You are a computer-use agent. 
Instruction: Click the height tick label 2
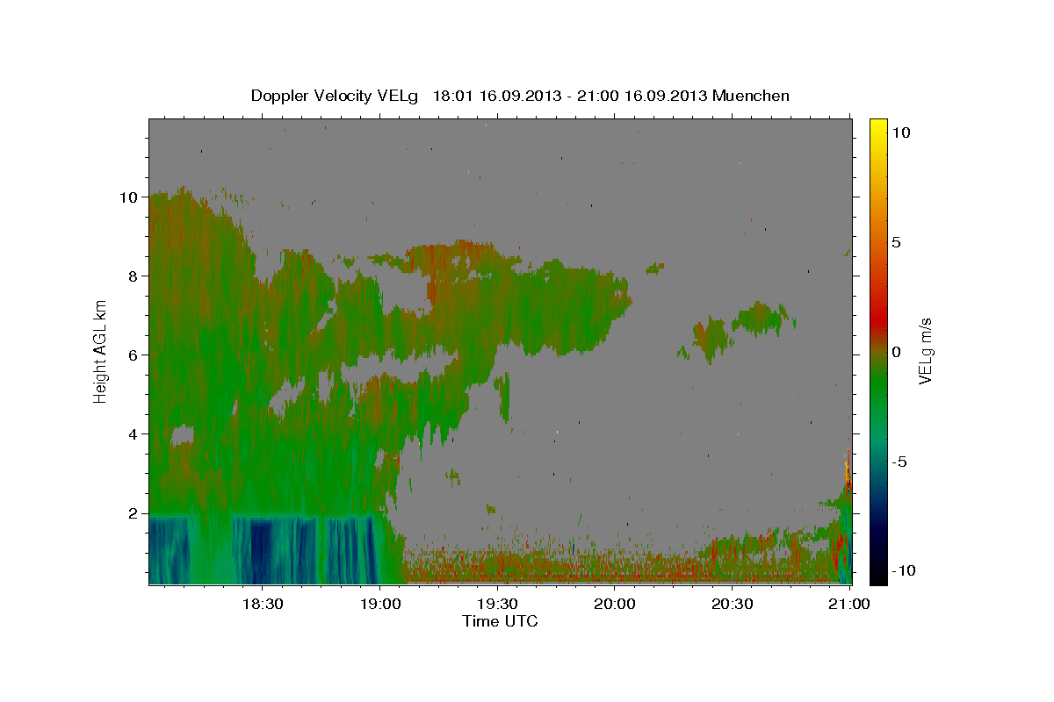134,513
